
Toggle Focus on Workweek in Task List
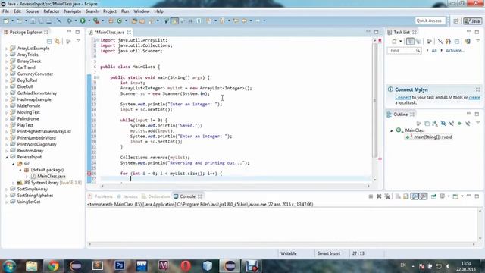tap(429, 41)
